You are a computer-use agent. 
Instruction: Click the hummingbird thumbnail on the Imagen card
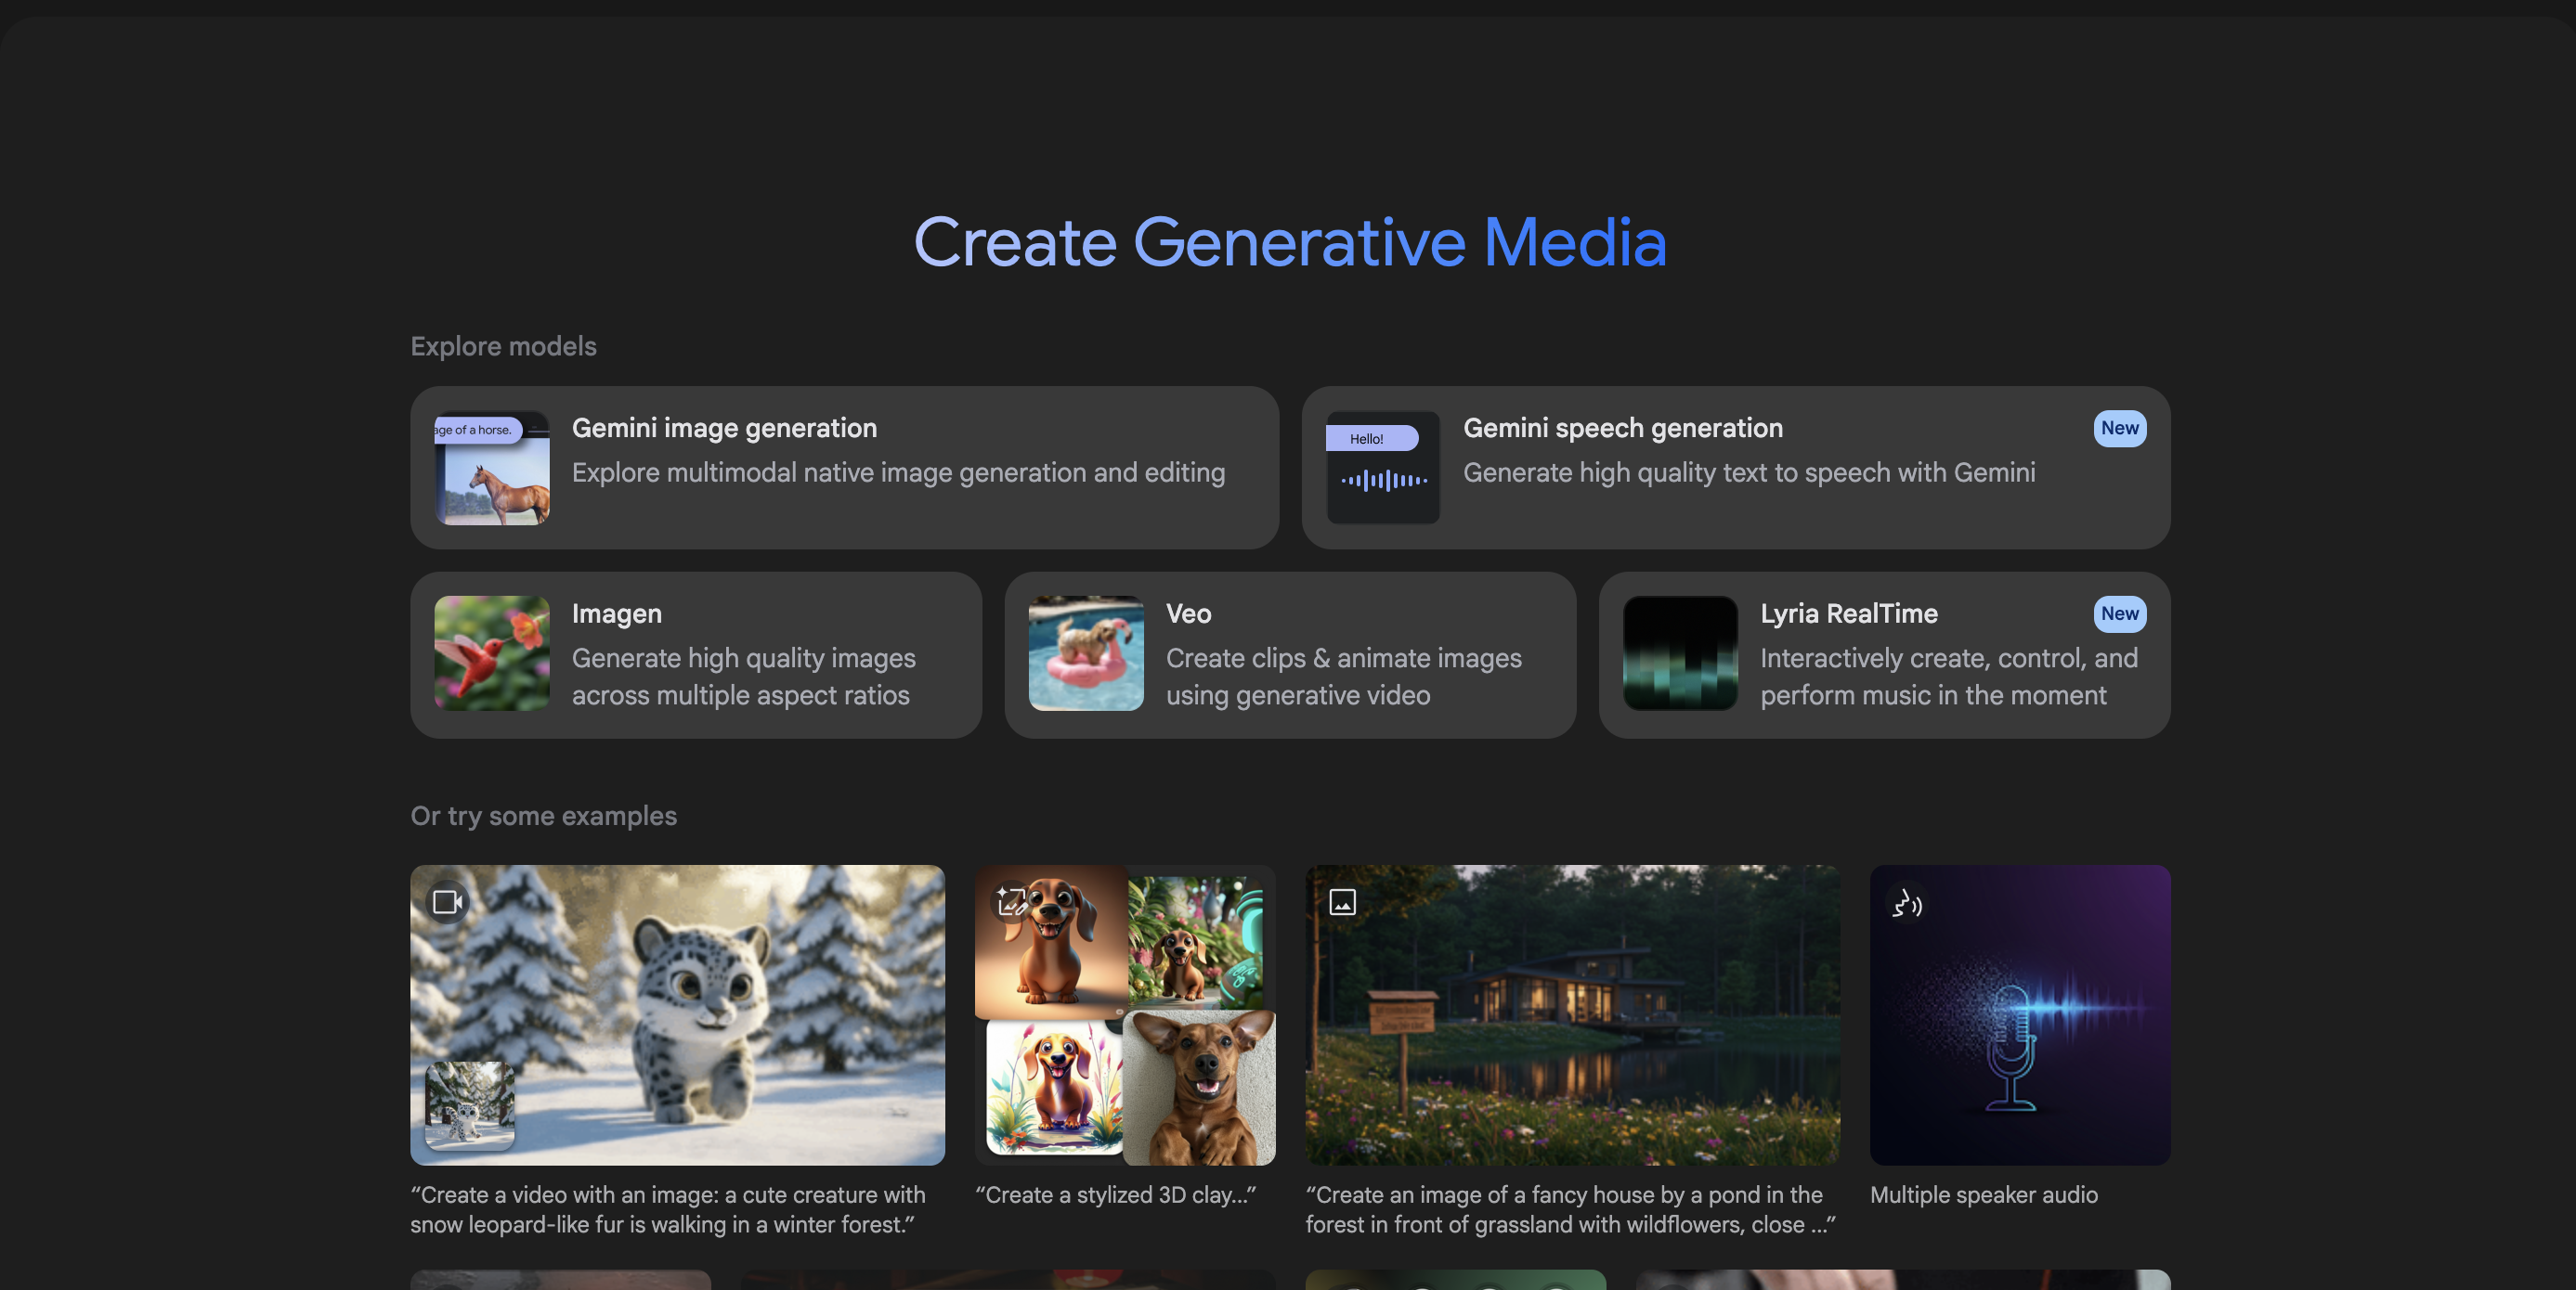[x=491, y=654]
